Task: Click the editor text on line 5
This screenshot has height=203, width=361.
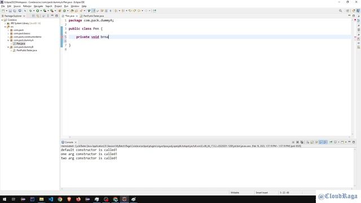Action: click(x=93, y=37)
